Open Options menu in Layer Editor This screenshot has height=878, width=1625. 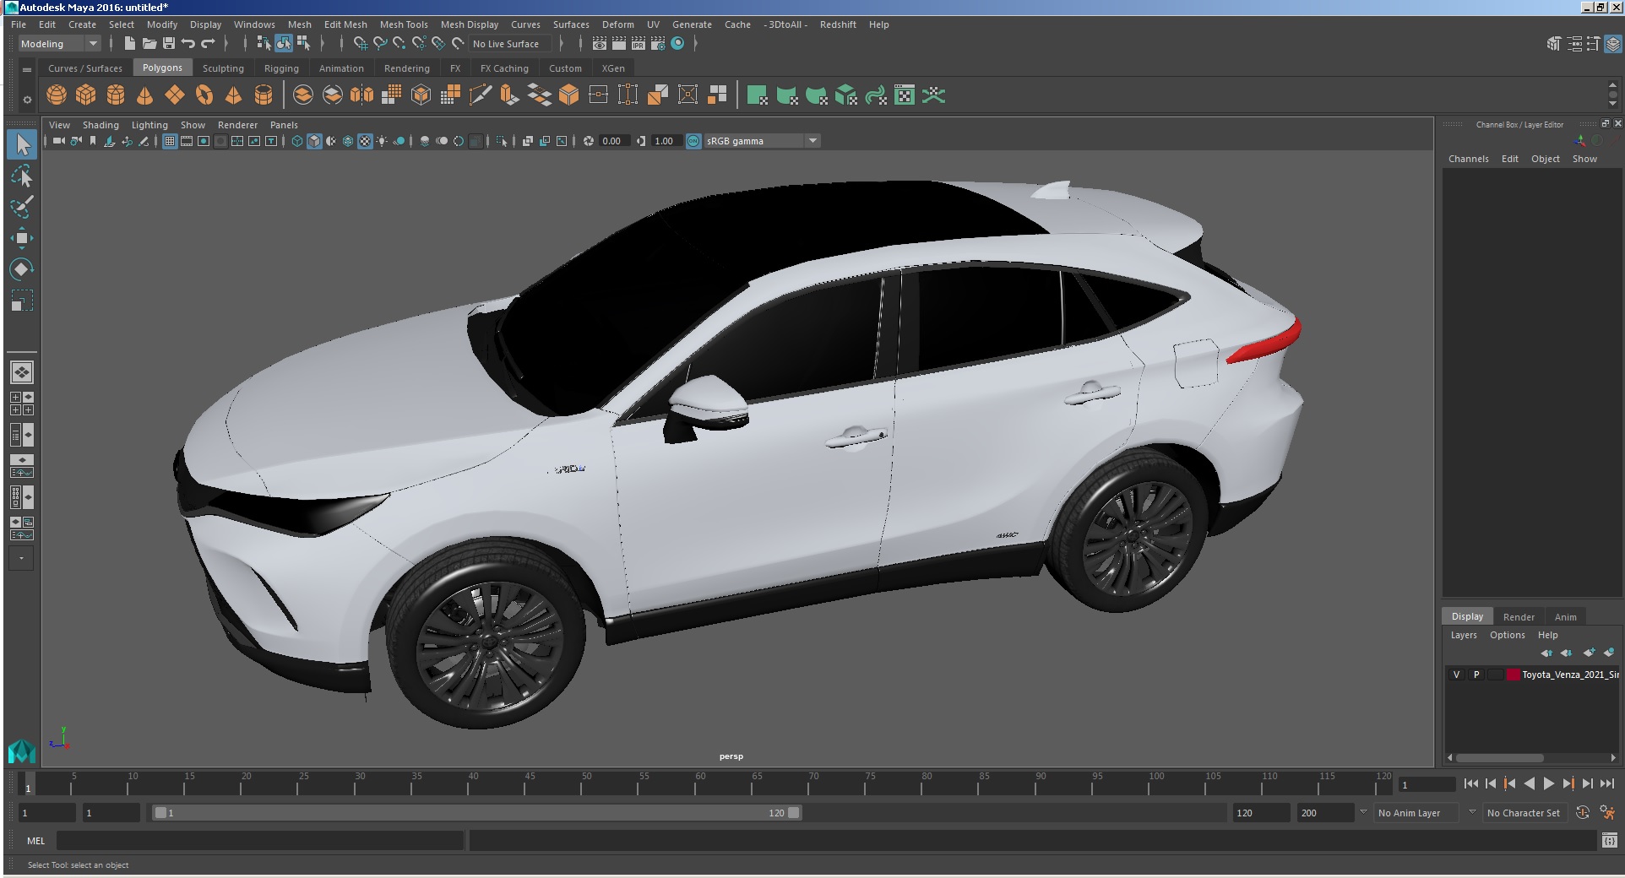[1508, 635]
